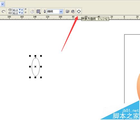Decrease the ending angle with the down arrow
Screen dimensions: 140x120
(x=20, y=13)
